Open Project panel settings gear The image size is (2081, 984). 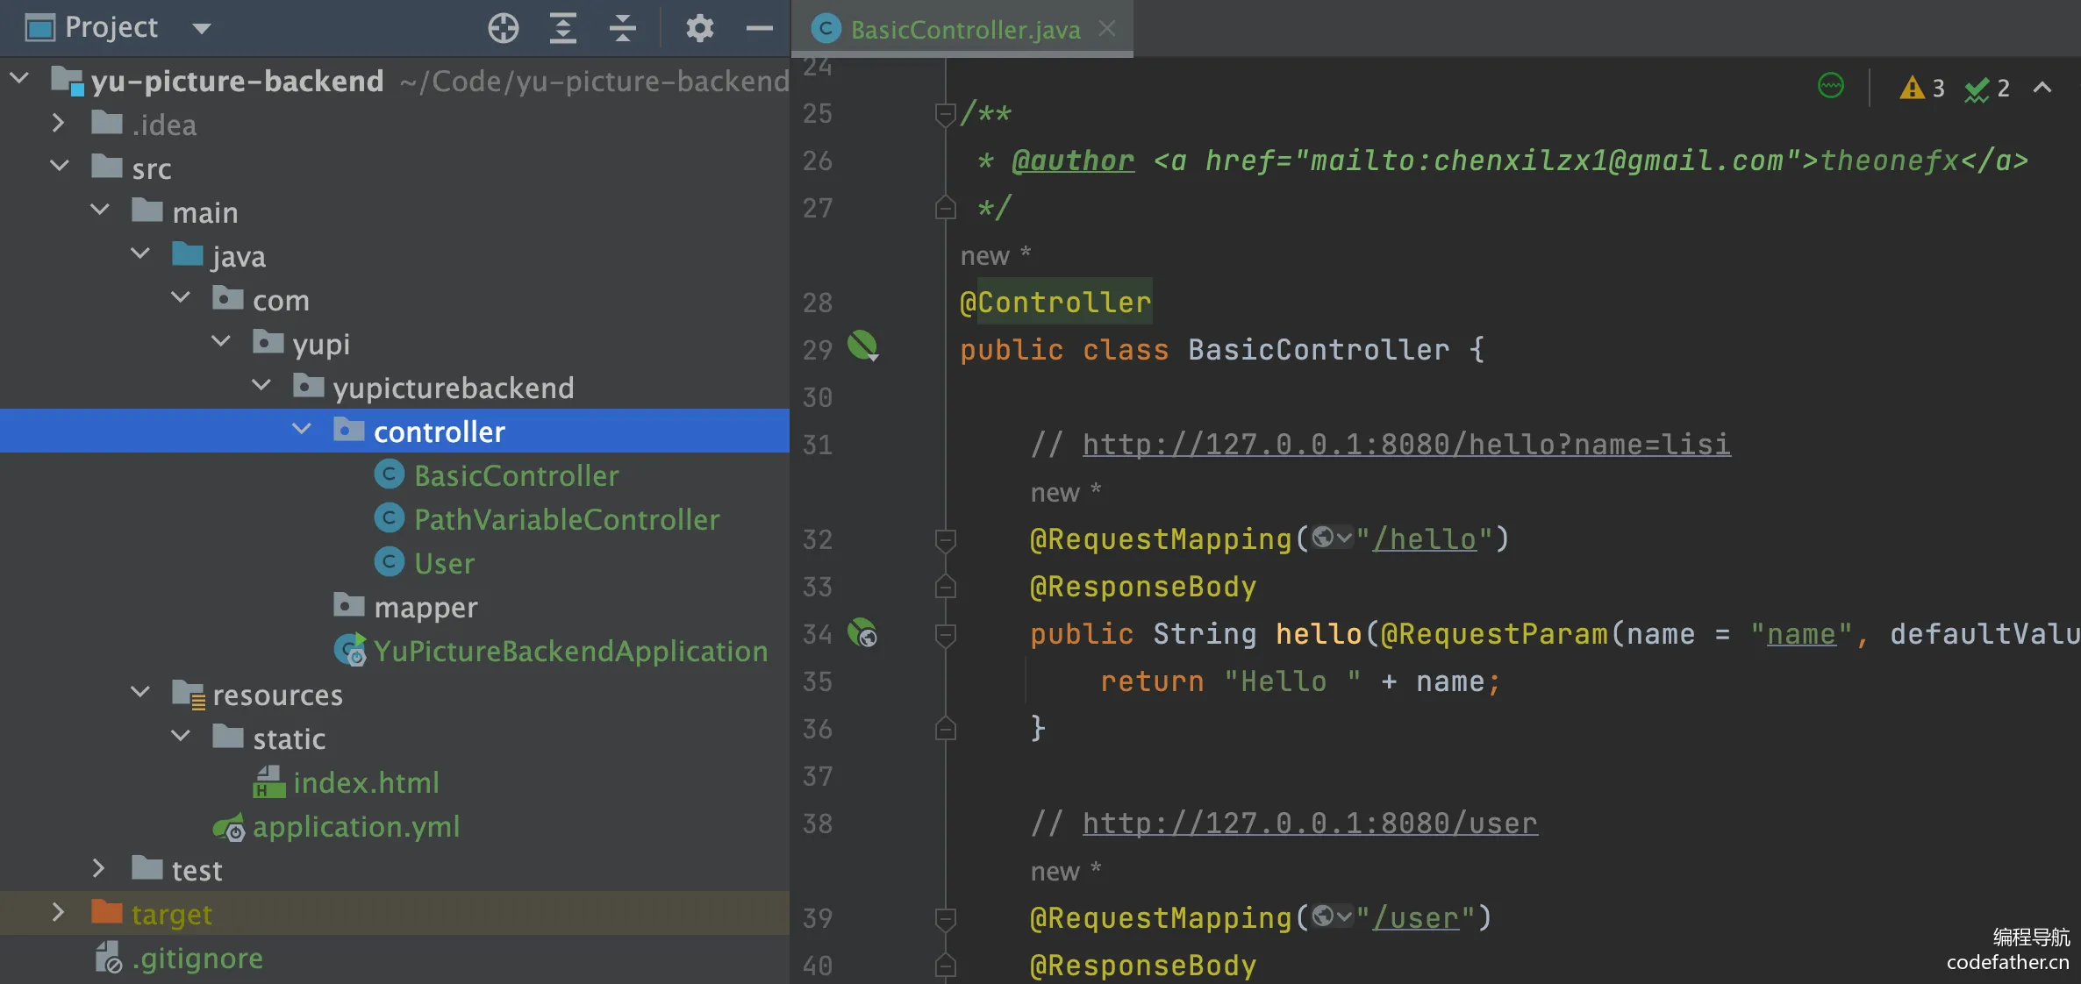[x=699, y=28]
